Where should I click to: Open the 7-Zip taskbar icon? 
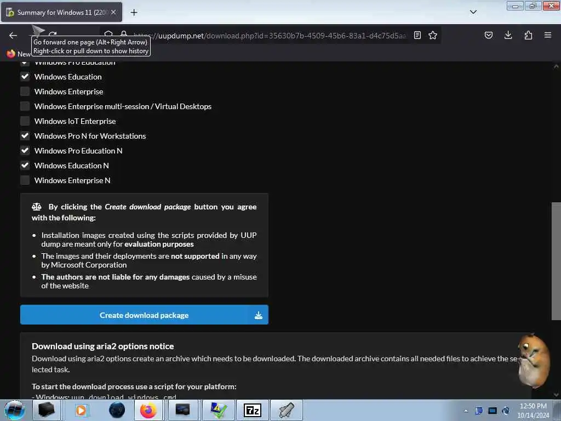pyautogui.click(x=252, y=410)
